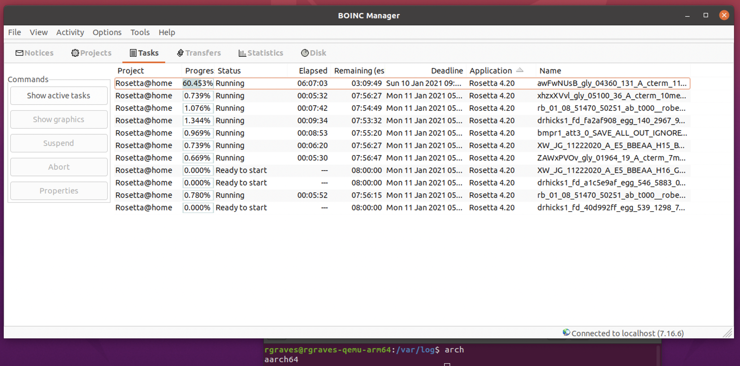Open the Tools menu

pyautogui.click(x=140, y=32)
